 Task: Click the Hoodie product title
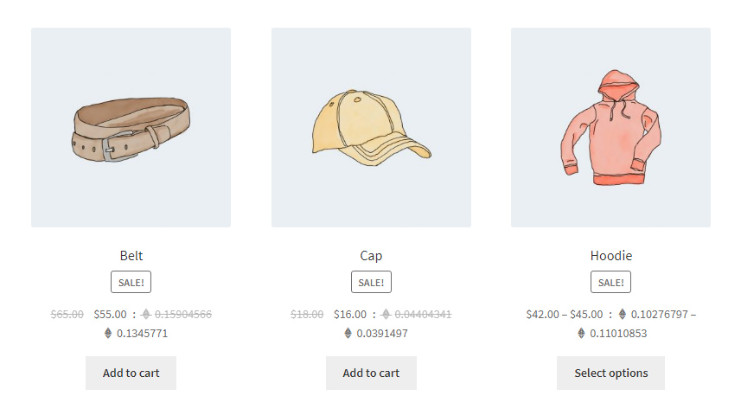tap(611, 256)
